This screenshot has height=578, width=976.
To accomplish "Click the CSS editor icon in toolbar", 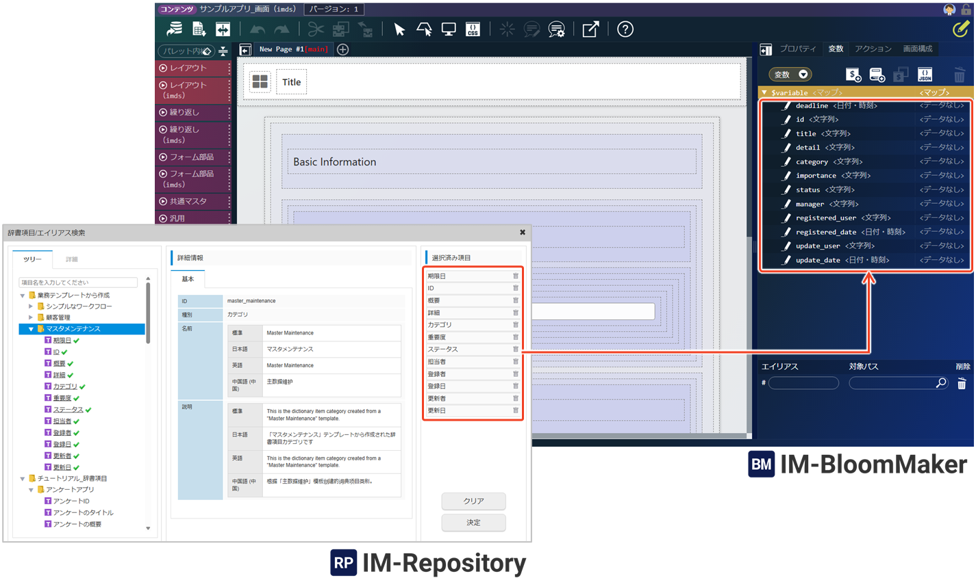I will point(473,29).
